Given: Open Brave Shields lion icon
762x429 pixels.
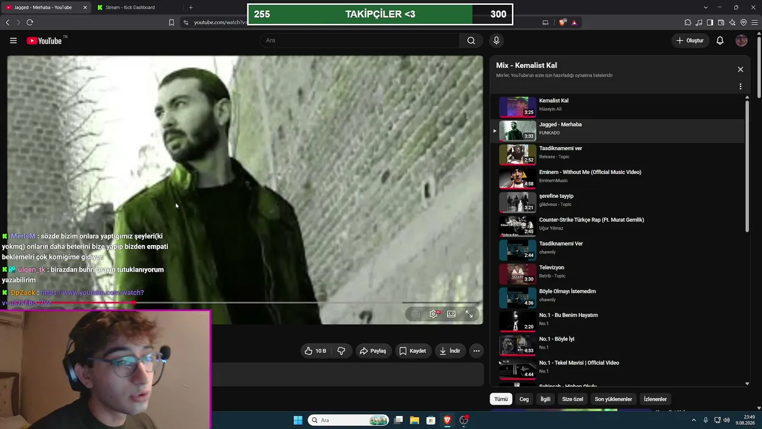Looking at the screenshot, I should (563, 23).
